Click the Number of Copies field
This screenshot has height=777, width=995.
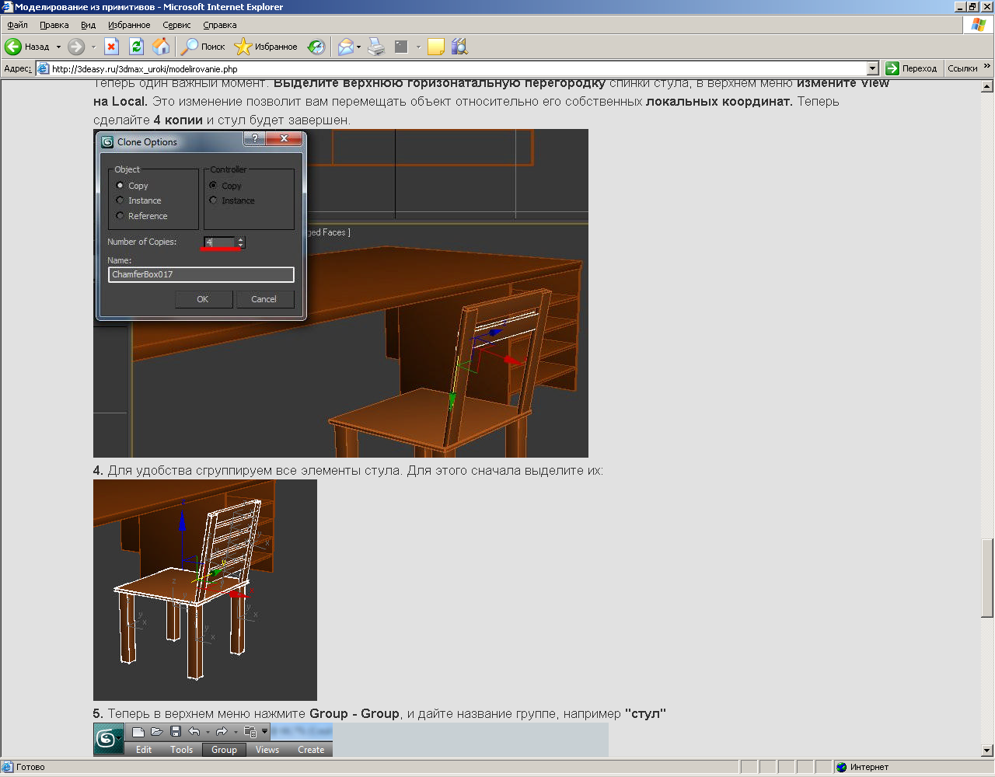[219, 242]
